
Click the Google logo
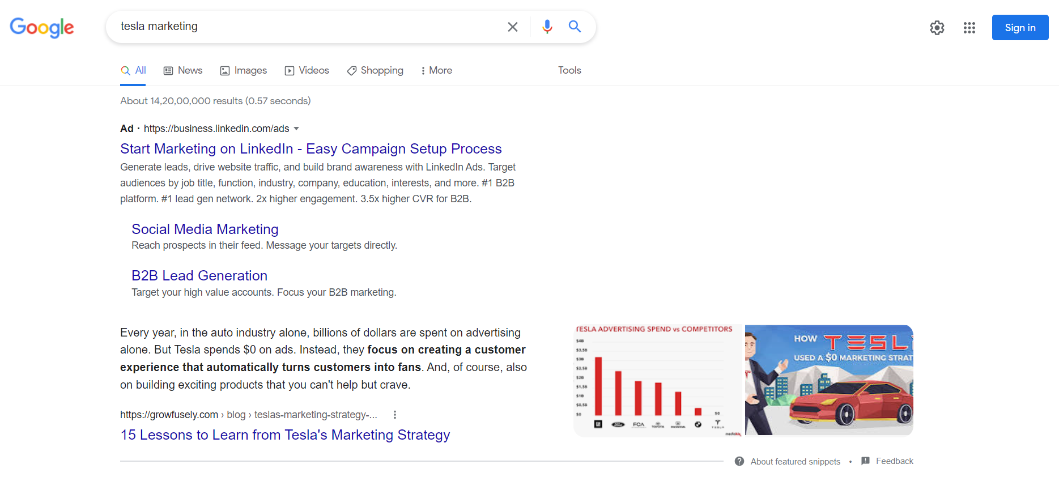click(42, 27)
